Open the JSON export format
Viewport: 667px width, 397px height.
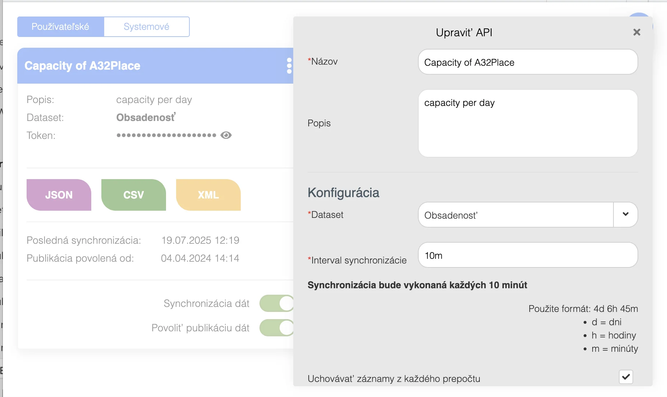[x=59, y=195]
